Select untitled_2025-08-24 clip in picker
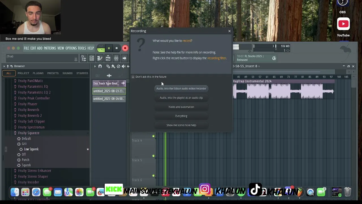The height and width of the screenshot is (204, 362). (109, 99)
